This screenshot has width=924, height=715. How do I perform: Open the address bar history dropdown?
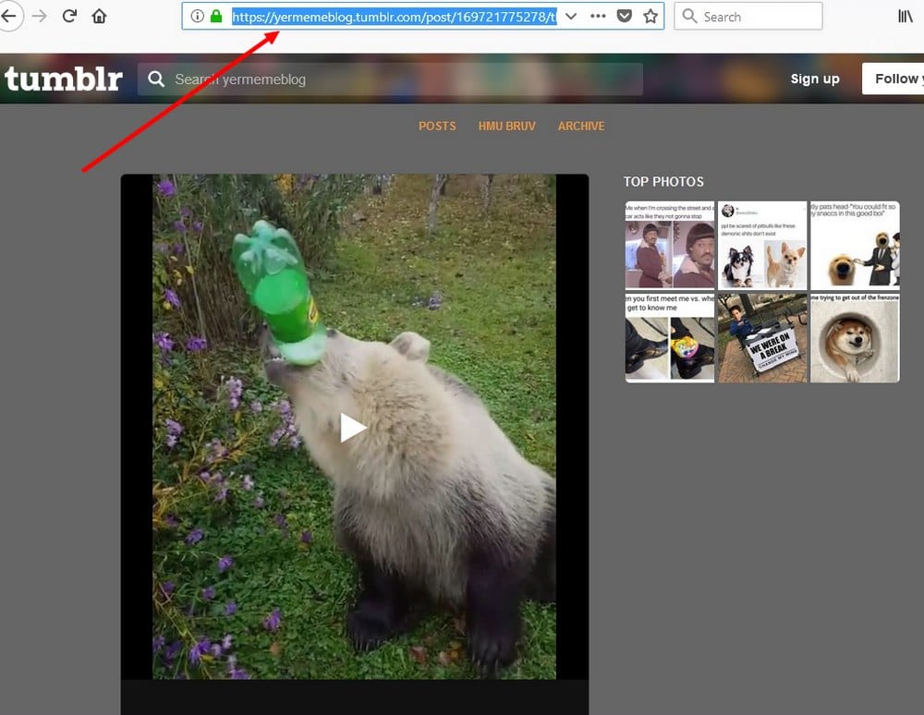(570, 16)
